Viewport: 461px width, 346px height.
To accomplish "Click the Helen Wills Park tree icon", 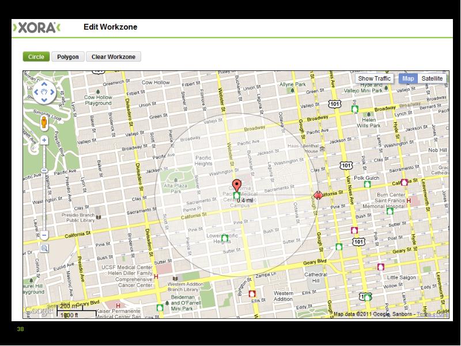I will coord(368,114).
